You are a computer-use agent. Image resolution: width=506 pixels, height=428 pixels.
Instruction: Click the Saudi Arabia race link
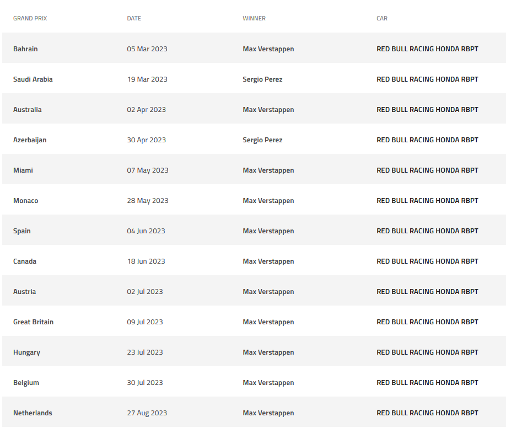[33, 79]
